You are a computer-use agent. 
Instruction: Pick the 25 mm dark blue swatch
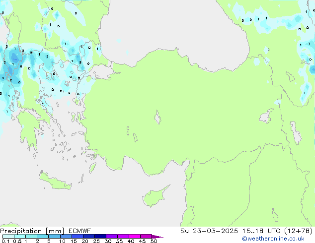(100, 237)
